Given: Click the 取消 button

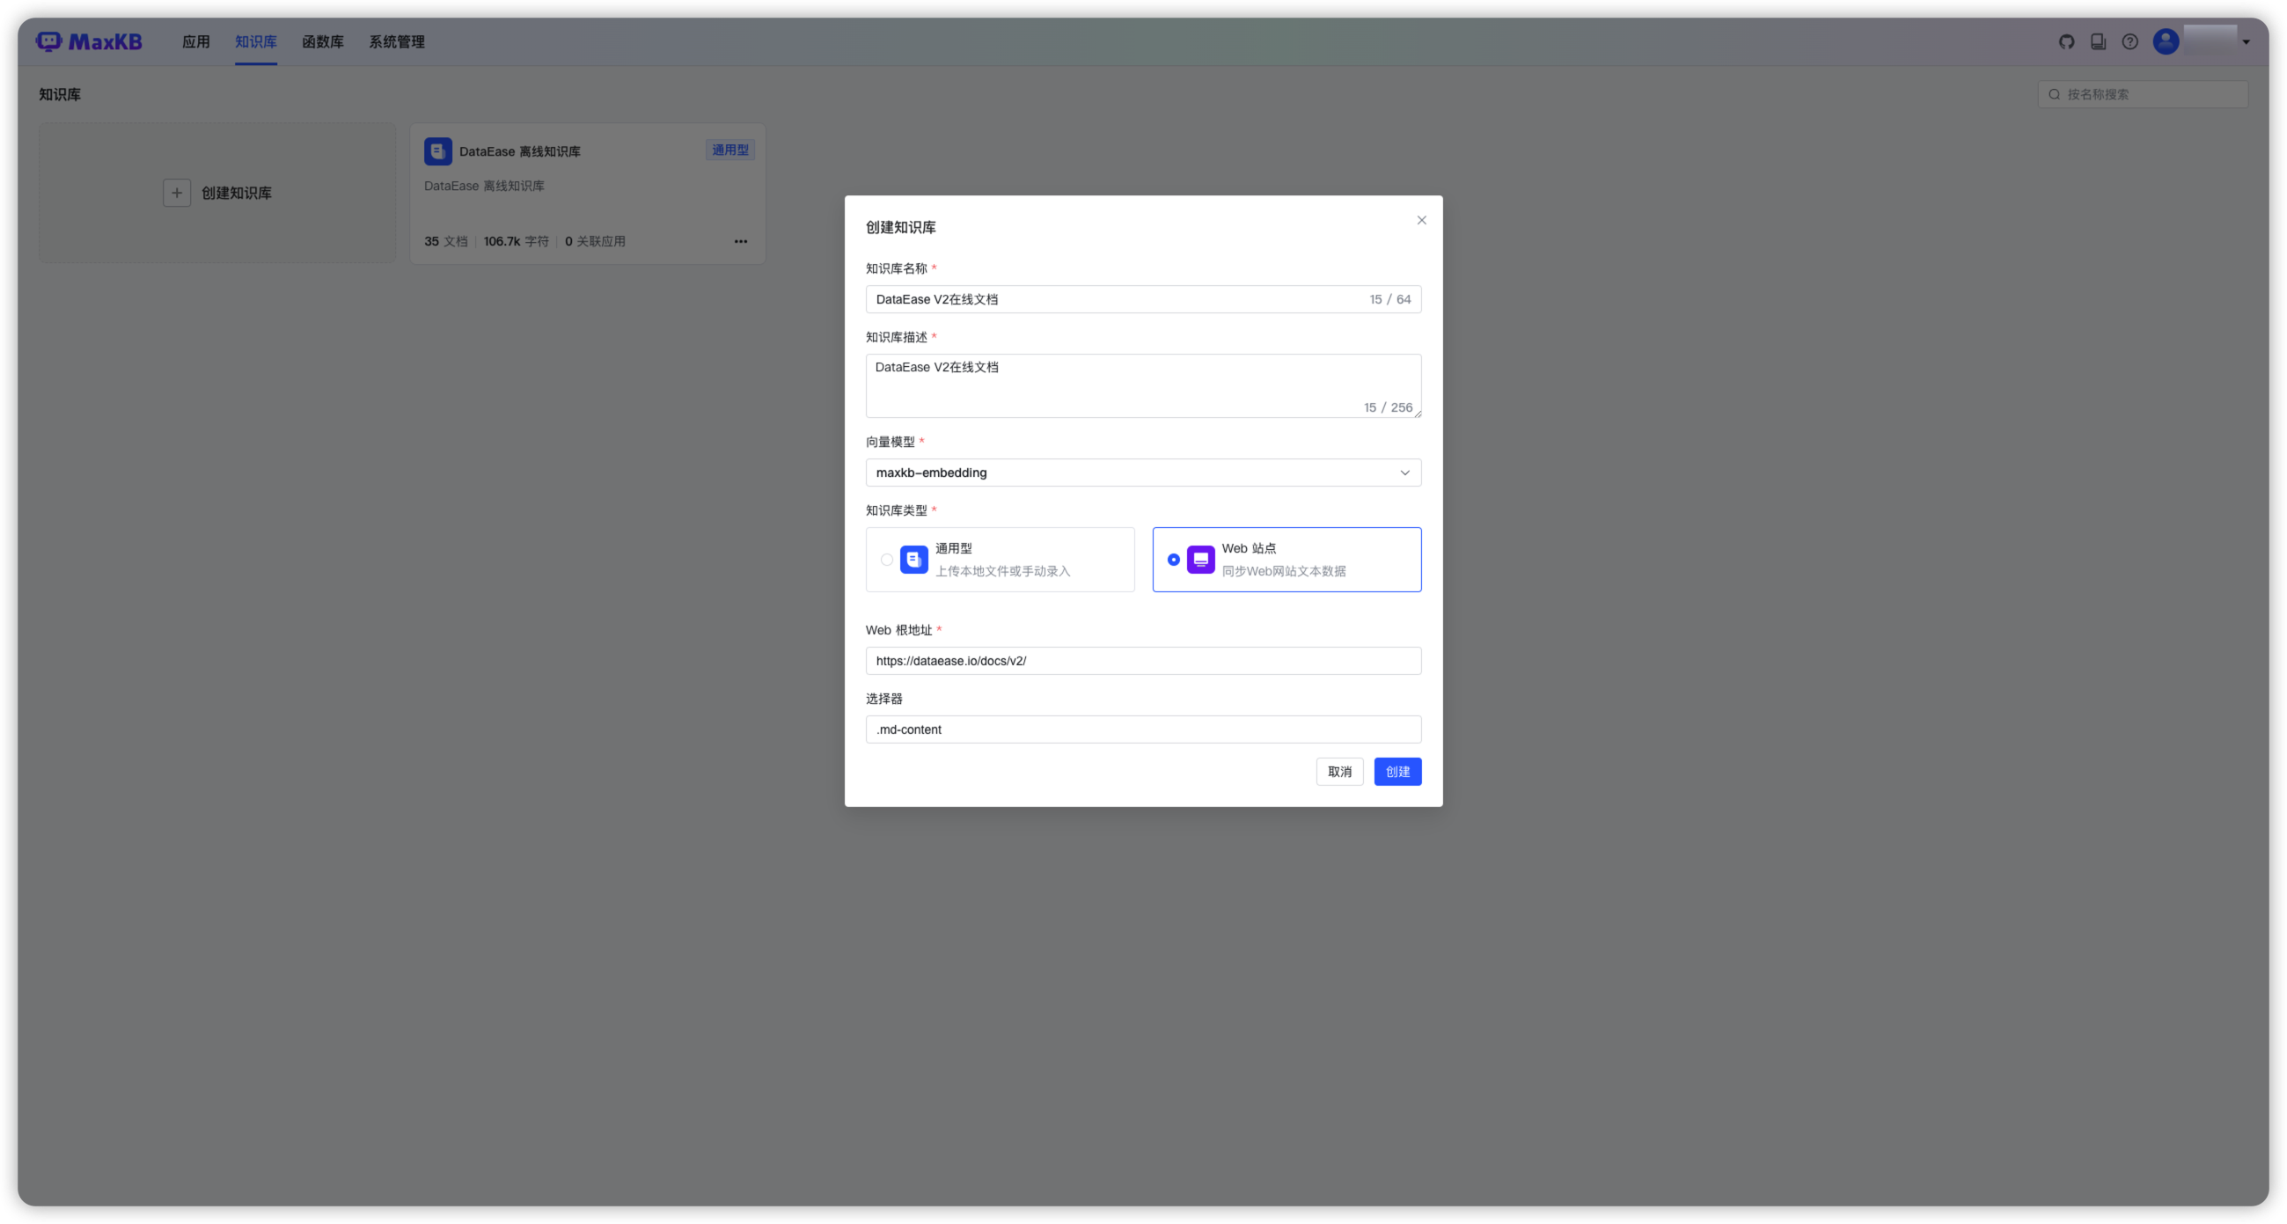Looking at the screenshot, I should point(1338,772).
